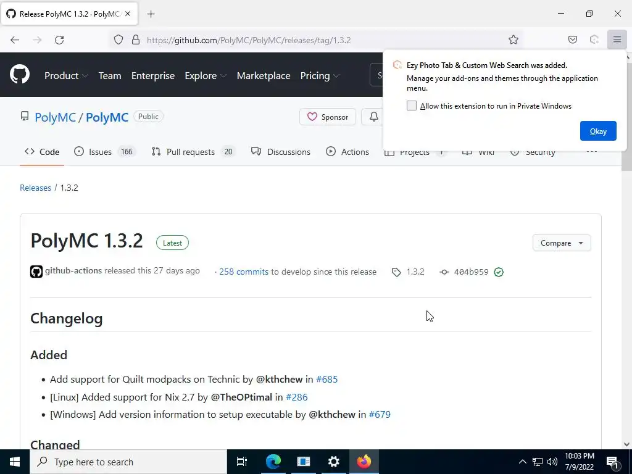This screenshot has height=474, width=632.
Task: Click Marketplace in the GitHub header
Action: 263,75
